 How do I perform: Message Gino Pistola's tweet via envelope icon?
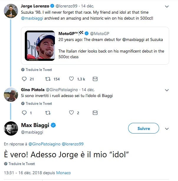(95, 113)
